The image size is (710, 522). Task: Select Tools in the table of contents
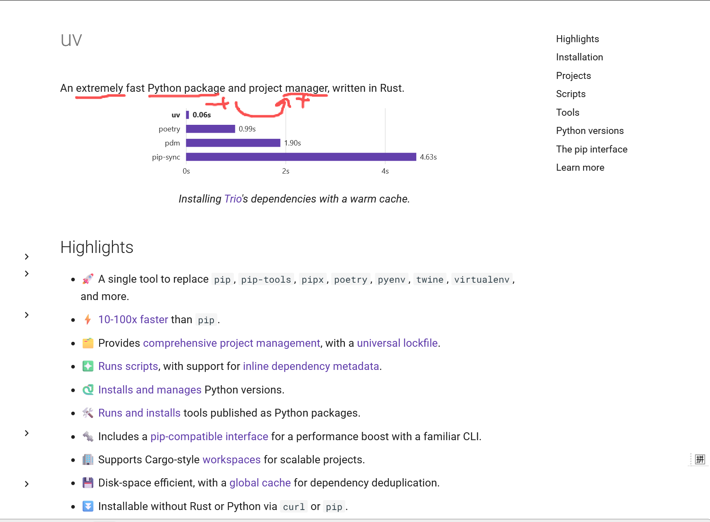568,112
